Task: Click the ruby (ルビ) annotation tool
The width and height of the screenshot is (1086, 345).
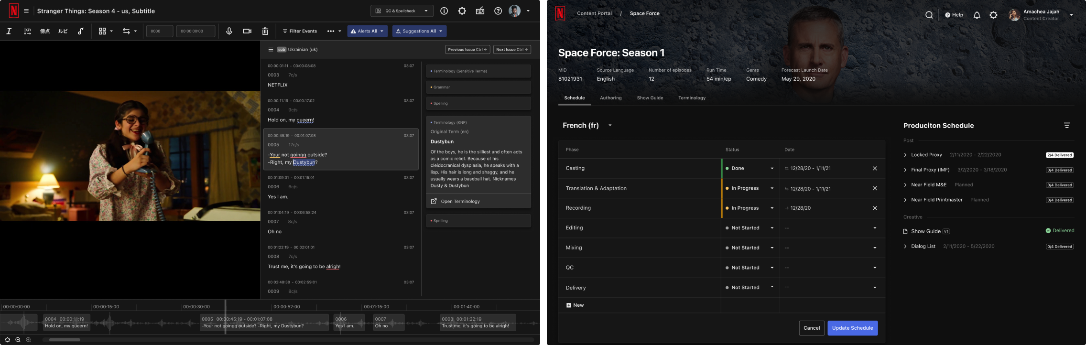Action: click(x=63, y=31)
